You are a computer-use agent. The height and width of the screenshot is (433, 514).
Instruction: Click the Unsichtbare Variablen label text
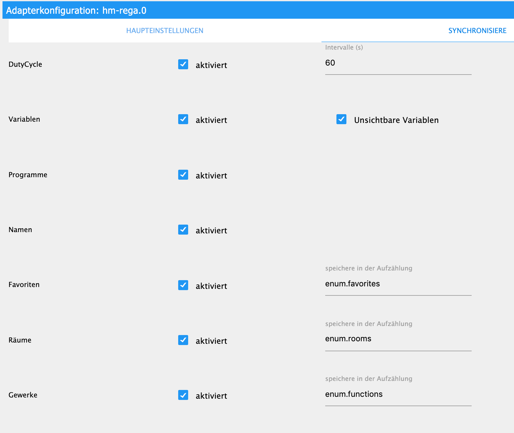point(396,120)
